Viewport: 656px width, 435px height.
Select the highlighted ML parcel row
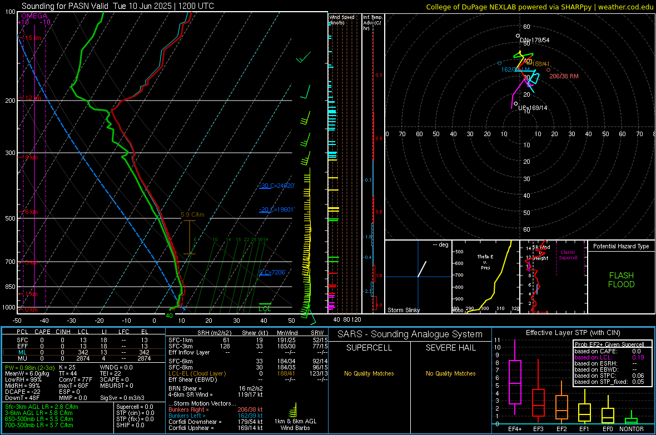click(x=83, y=352)
